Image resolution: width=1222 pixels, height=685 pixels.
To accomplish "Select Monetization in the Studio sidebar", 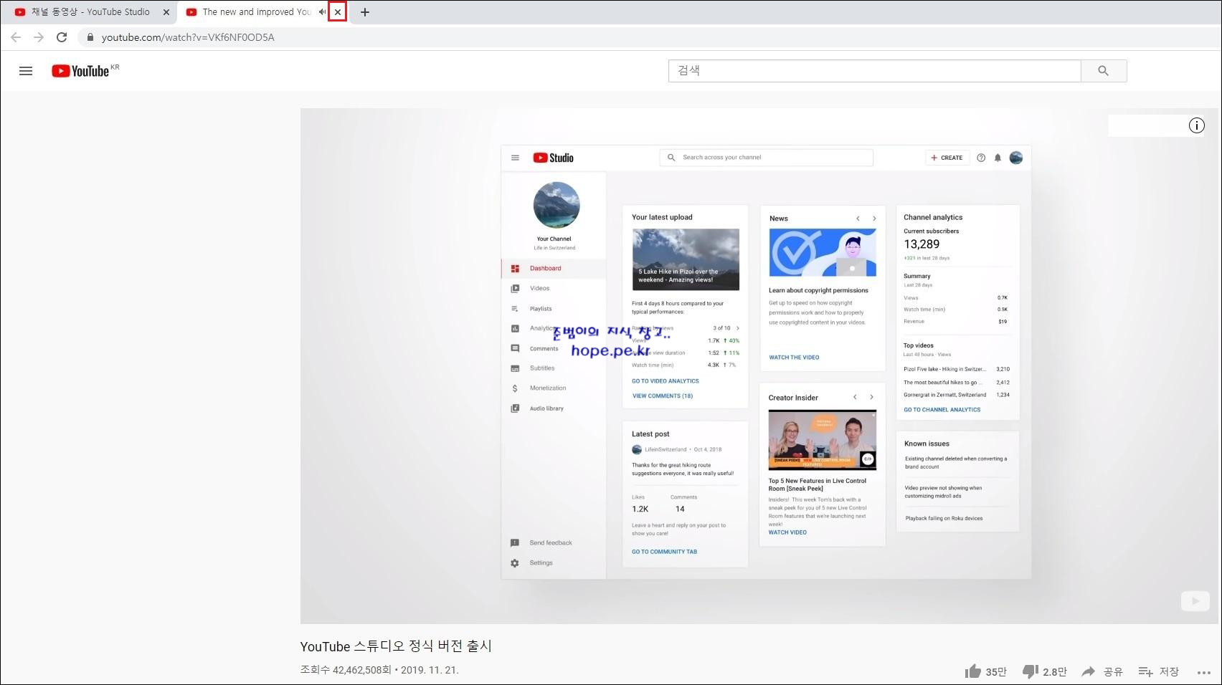I will pyautogui.click(x=554, y=388).
